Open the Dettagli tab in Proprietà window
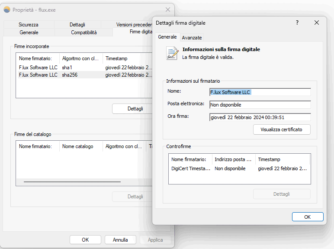This screenshot has width=334, height=249. tap(77, 25)
